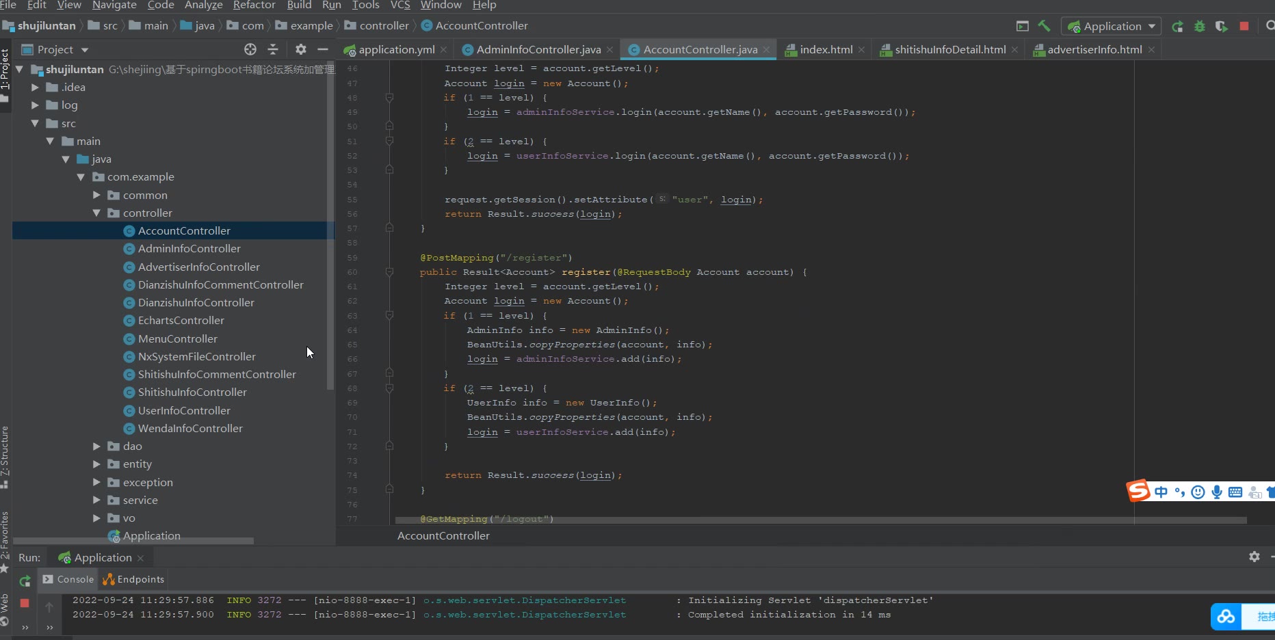Click the editor horizontal scrollbar
1275x640 pixels.
click(821, 520)
